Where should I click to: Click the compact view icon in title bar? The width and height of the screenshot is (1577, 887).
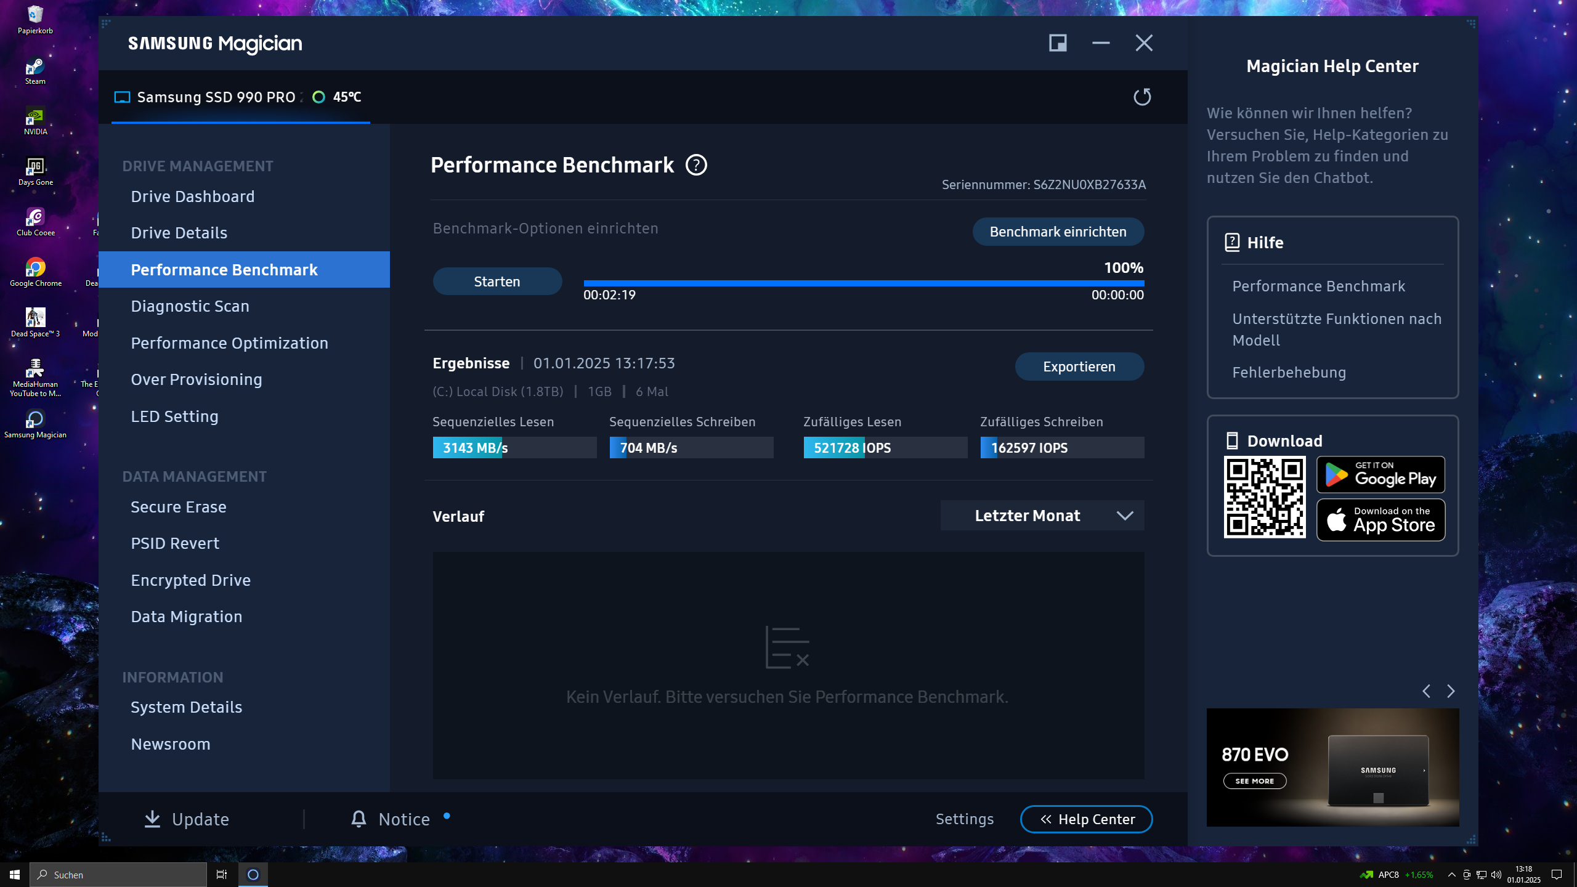[1057, 43]
